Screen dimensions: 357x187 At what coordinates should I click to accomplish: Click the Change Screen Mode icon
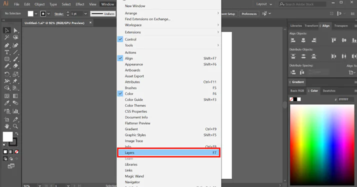[x=11, y=166]
